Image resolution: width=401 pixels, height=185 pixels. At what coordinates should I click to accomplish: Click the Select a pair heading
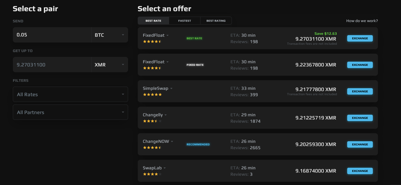[x=35, y=9]
